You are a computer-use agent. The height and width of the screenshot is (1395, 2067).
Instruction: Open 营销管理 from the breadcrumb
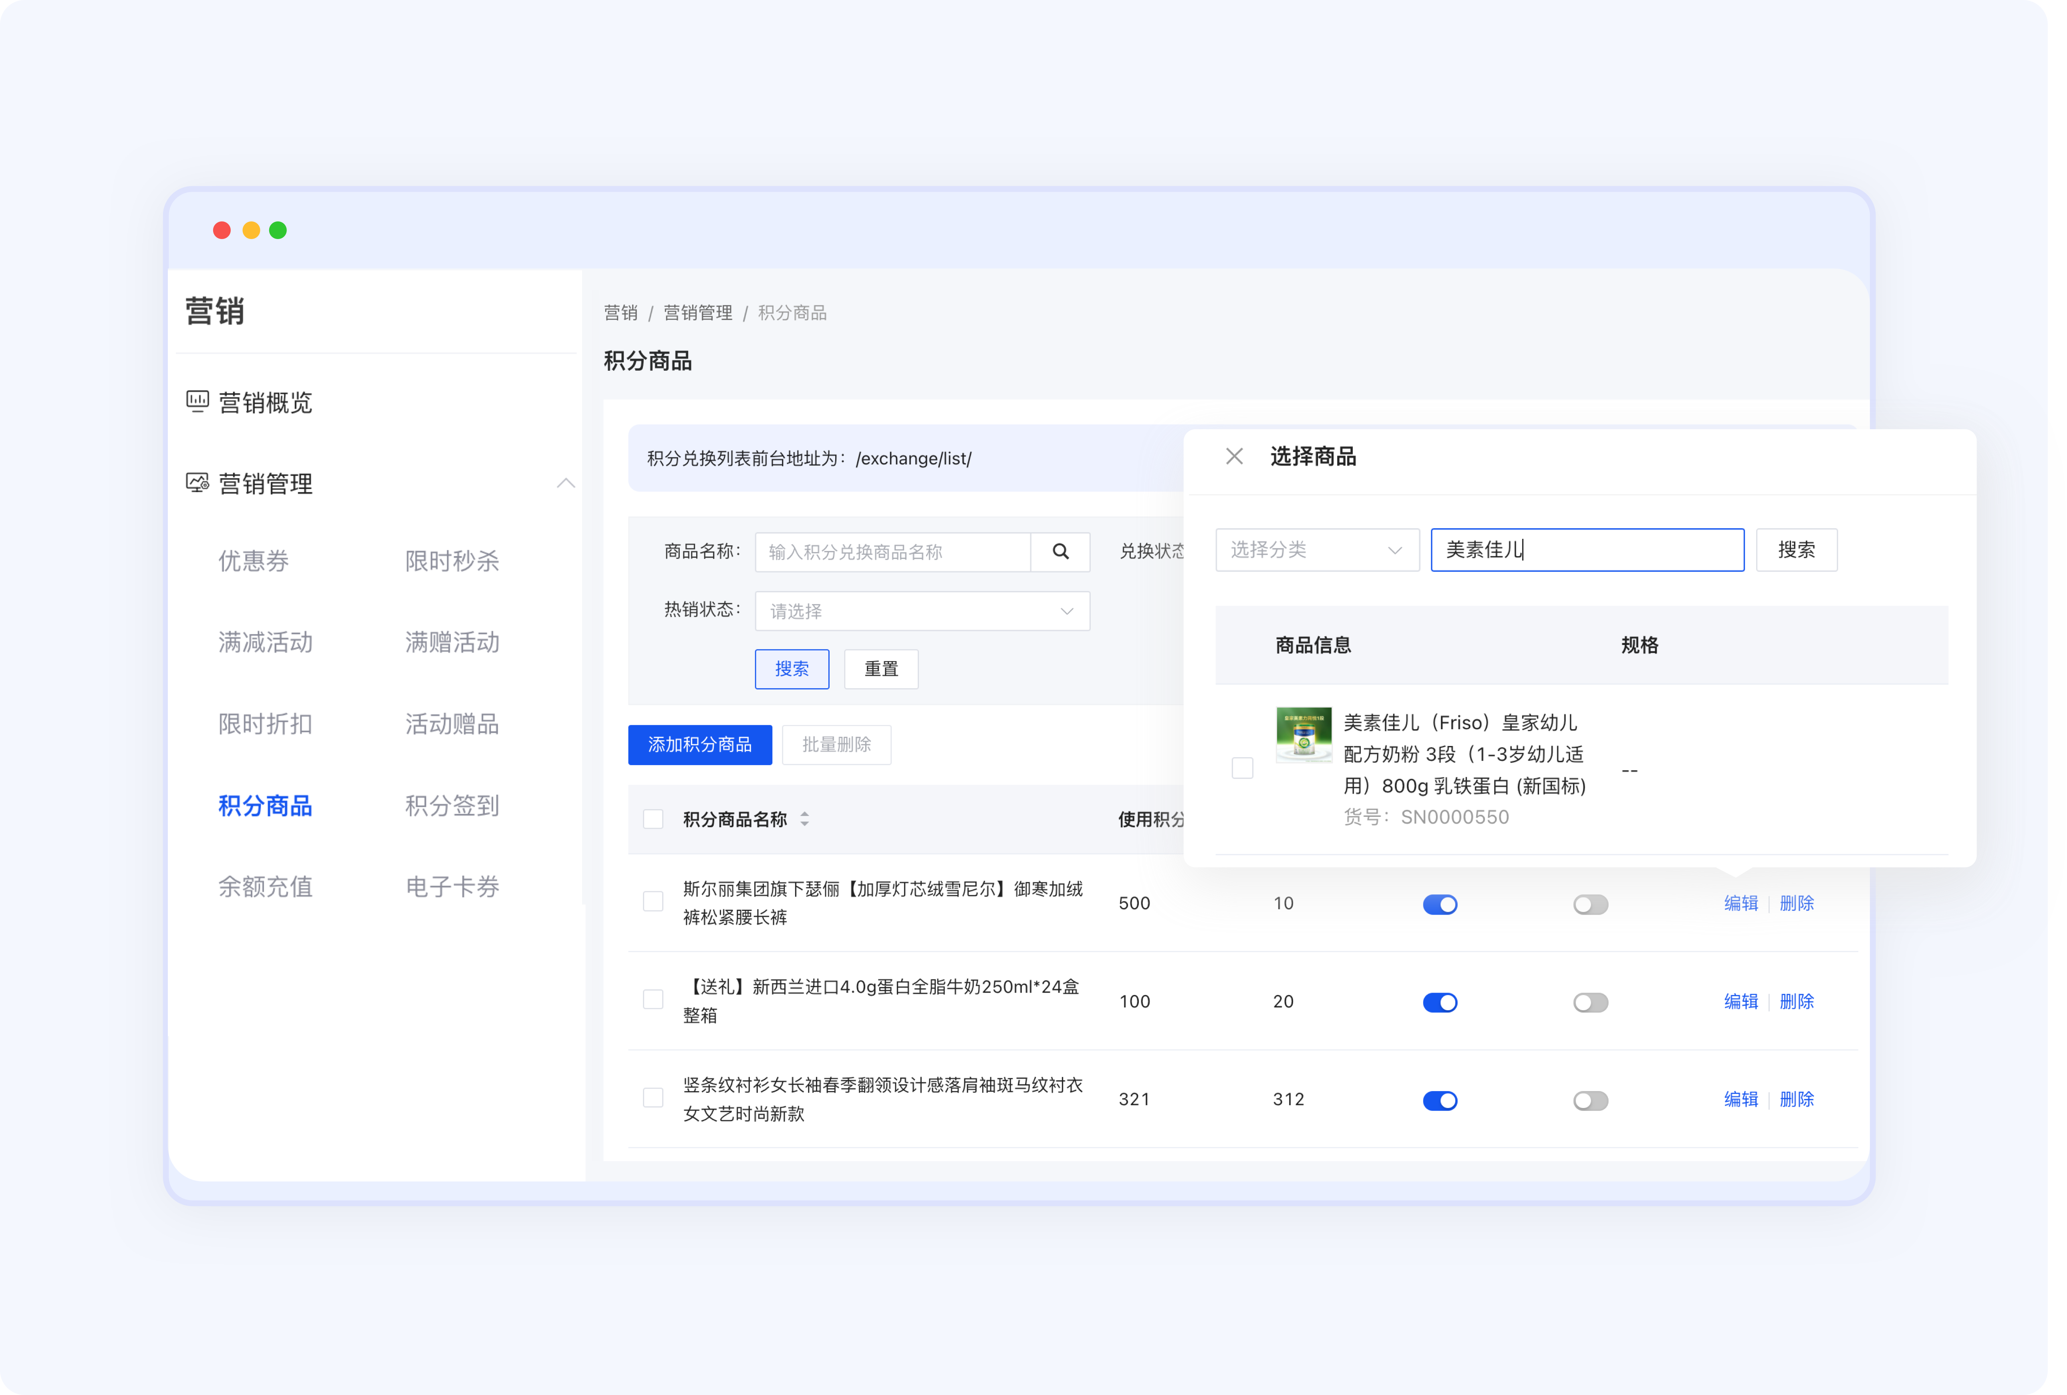point(697,312)
